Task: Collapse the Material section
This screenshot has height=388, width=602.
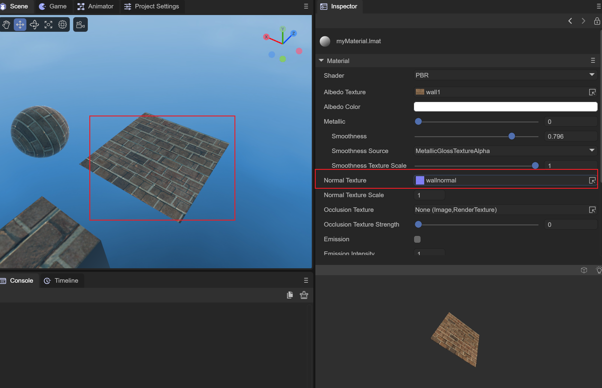Action: [321, 61]
